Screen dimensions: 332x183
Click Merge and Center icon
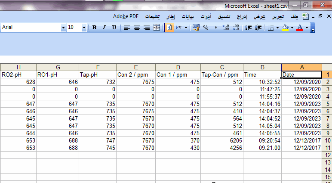[157, 28]
